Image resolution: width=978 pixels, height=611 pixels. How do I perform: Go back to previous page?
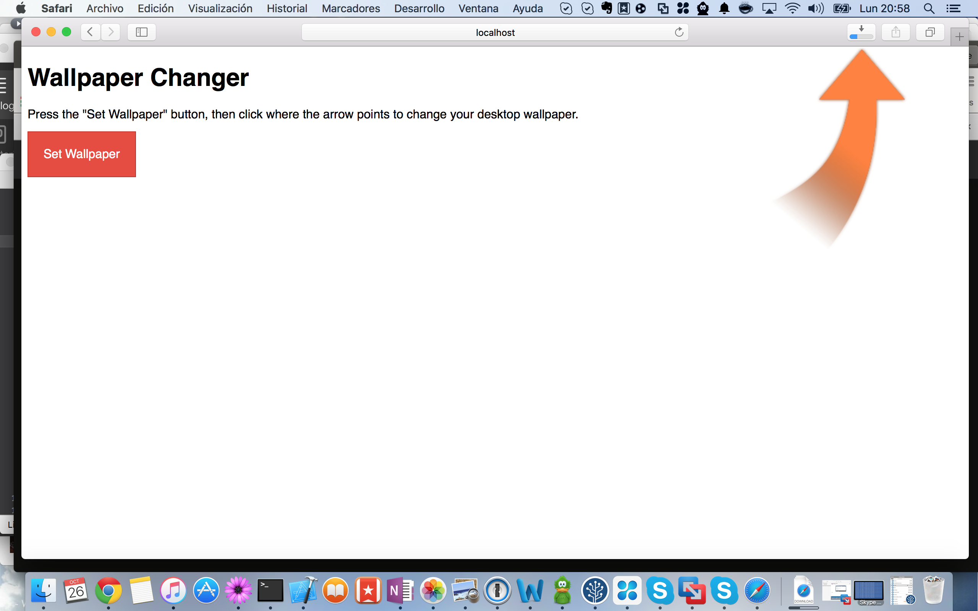[91, 32]
